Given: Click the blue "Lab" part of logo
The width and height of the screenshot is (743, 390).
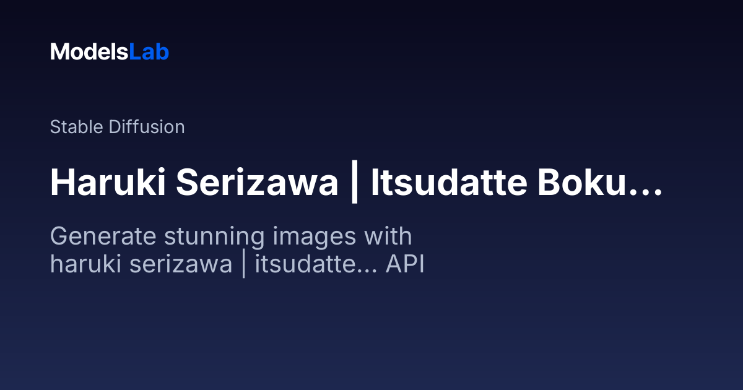Looking at the screenshot, I should (x=149, y=52).
